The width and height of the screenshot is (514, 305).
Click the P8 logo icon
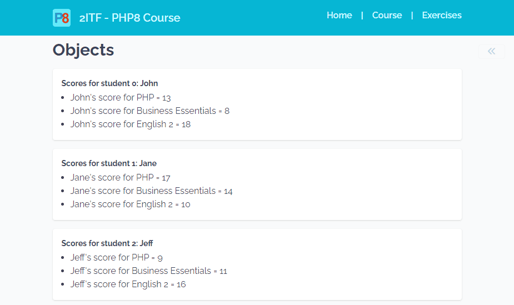tap(62, 18)
